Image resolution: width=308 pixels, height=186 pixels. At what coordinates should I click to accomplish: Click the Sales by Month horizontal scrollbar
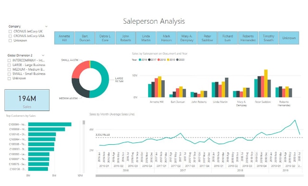[x=170, y=176]
